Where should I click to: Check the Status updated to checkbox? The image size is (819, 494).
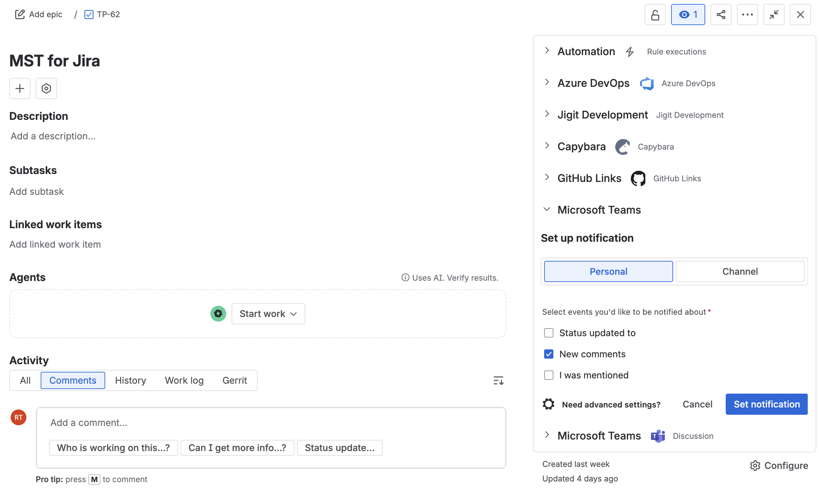coord(548,333)
